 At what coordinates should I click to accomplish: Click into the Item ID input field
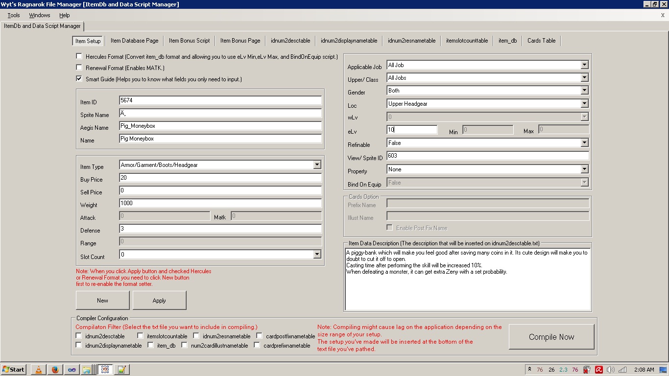tap(220, 100)
